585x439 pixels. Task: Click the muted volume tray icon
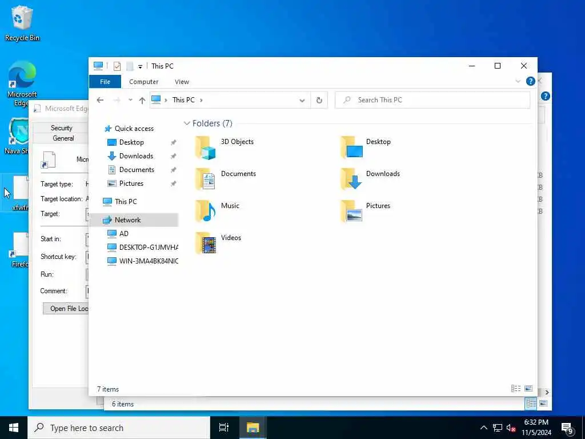[511, 428]
